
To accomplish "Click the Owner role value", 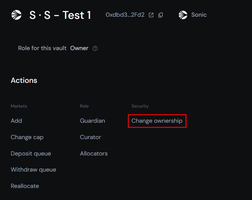I will click(79, 48).
